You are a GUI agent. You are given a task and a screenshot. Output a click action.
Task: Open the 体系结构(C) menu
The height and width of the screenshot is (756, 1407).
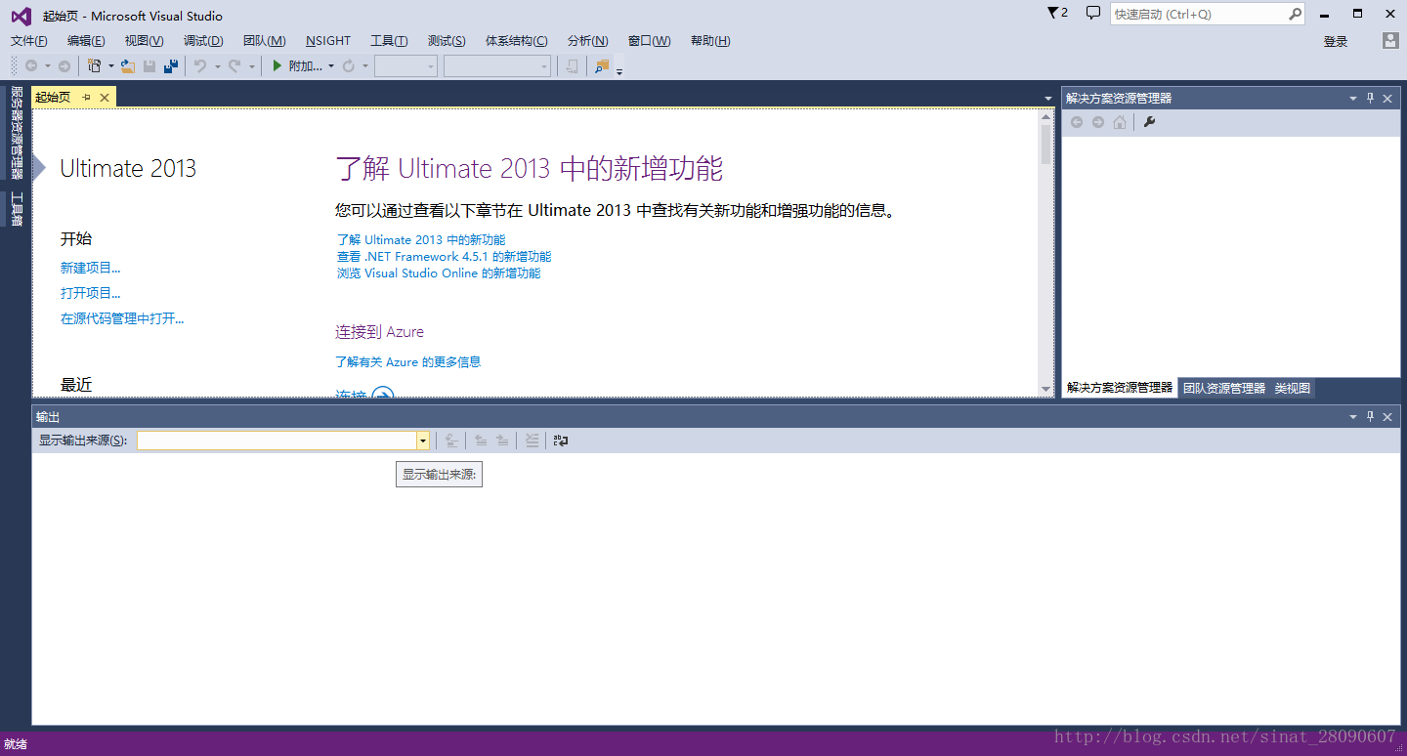(517, 40)
